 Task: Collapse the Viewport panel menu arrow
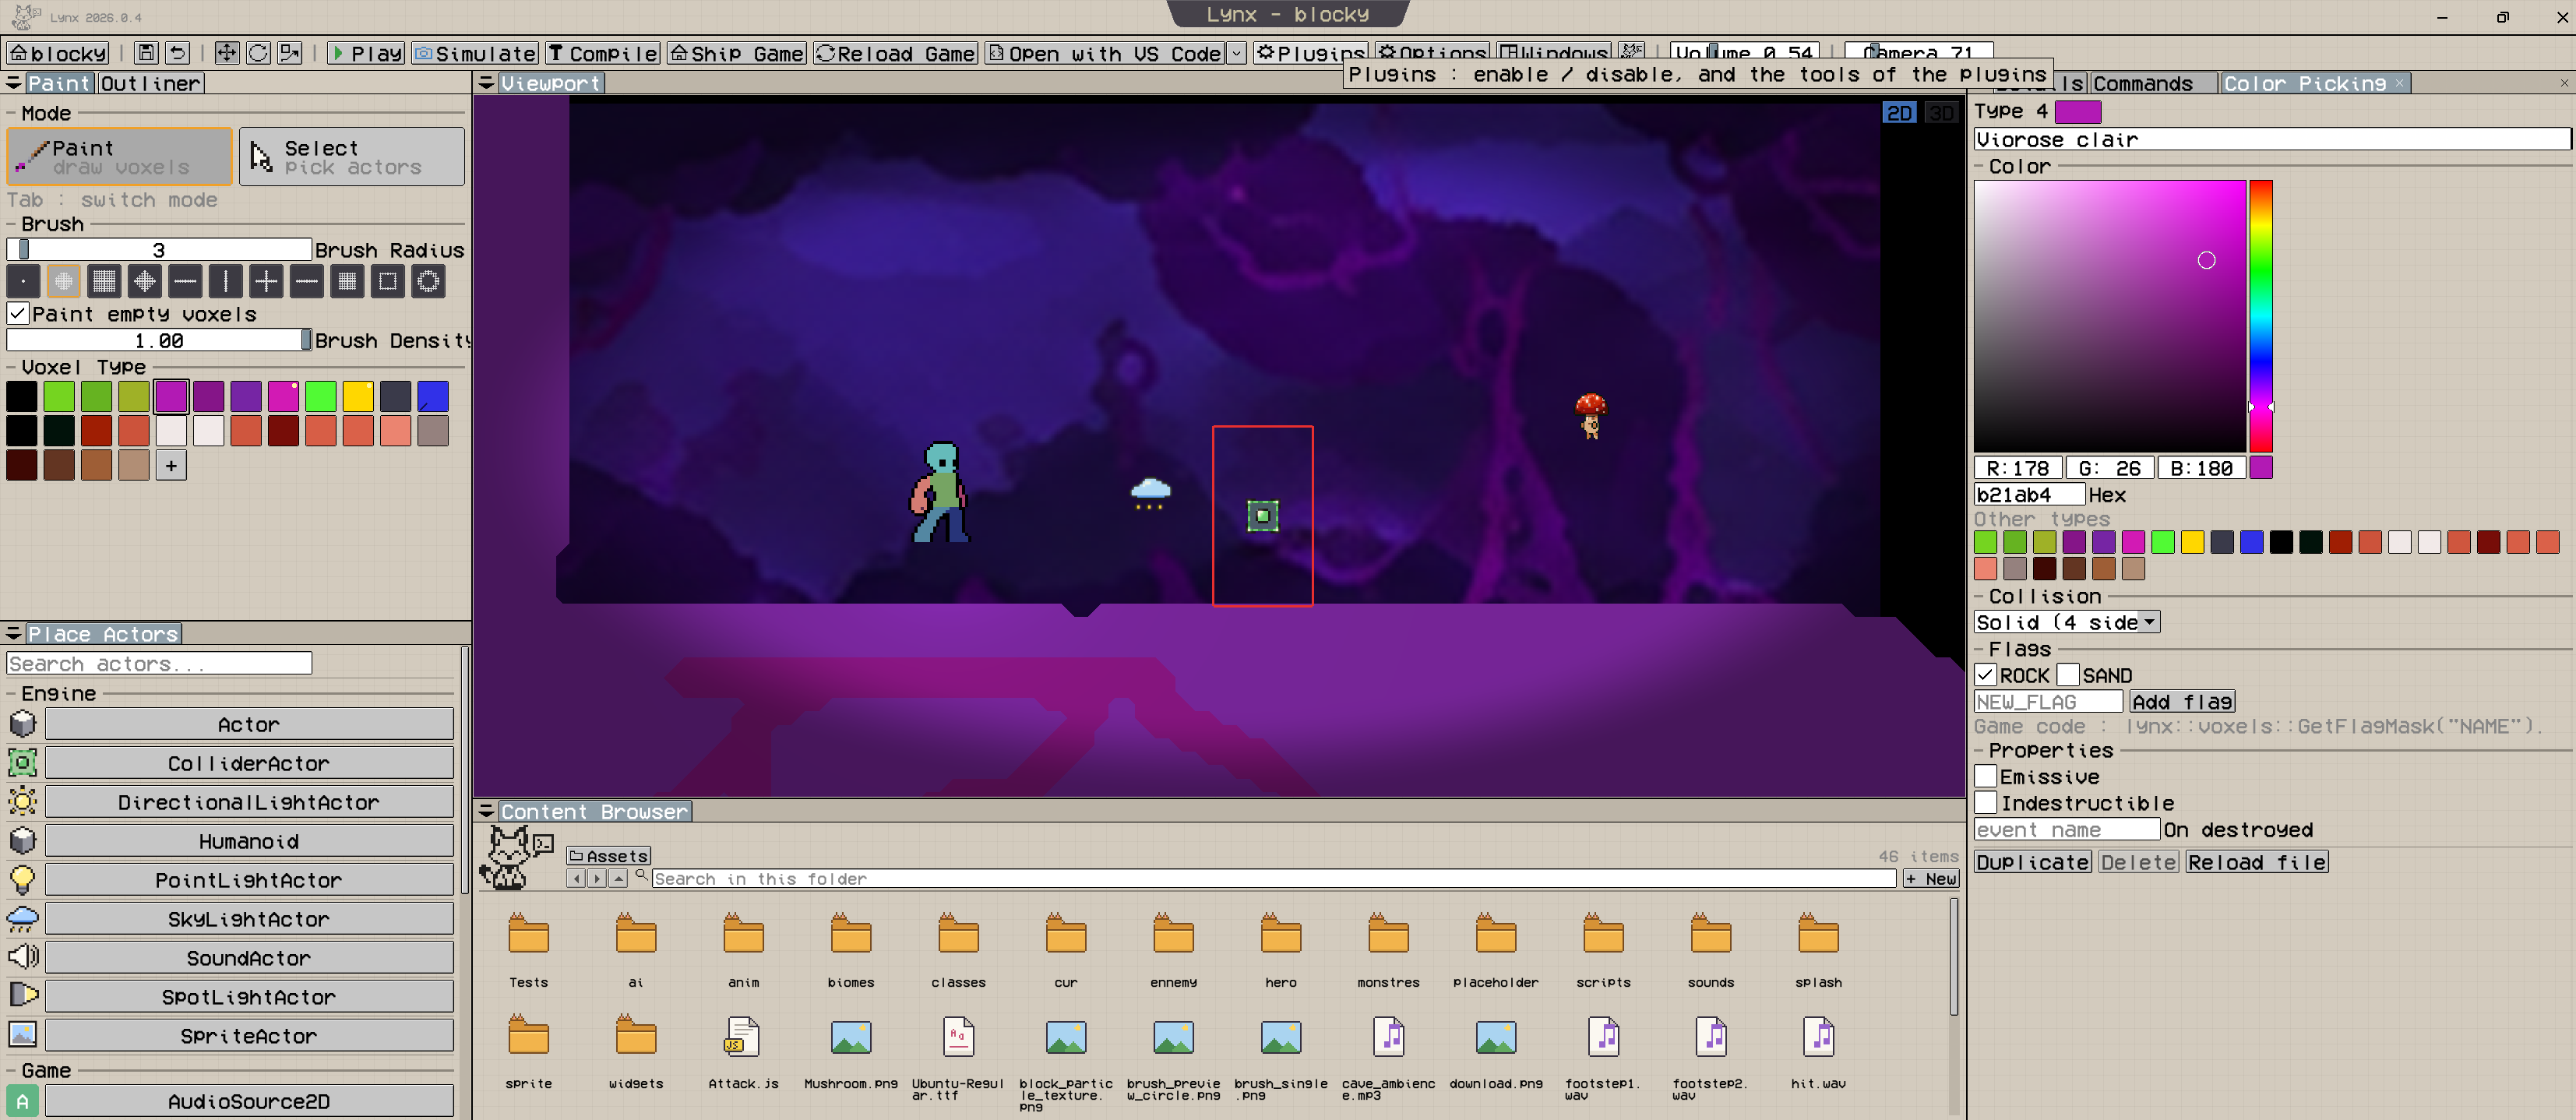tap(487, 83)
